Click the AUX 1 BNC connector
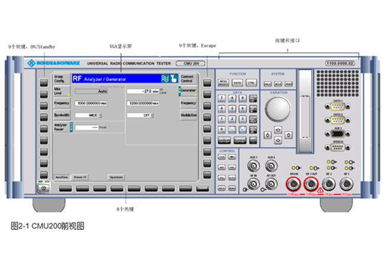The width and height of the screenshot is (385, 266). pos(254,166)
